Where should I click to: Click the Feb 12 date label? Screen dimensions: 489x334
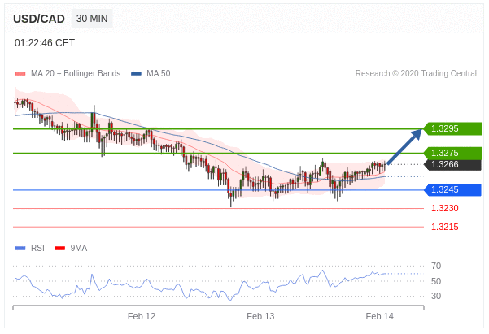point(142,316)
